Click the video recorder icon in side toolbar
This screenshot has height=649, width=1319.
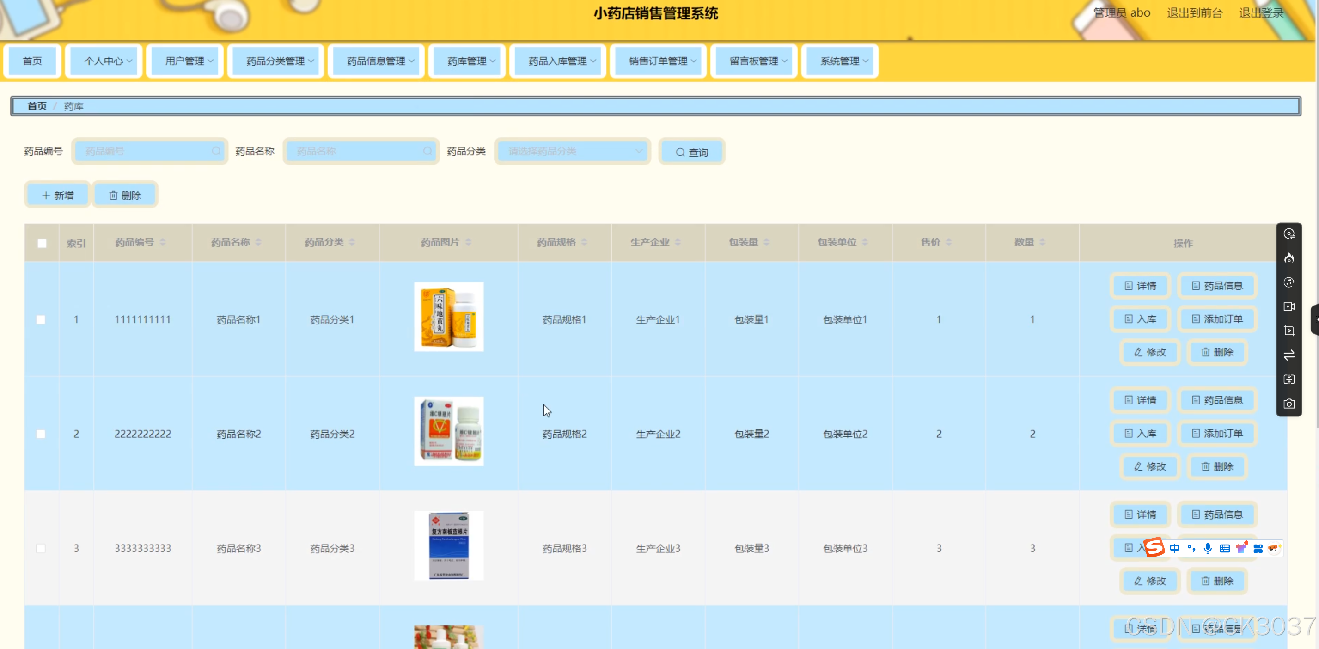click(x=1289, y=306)
